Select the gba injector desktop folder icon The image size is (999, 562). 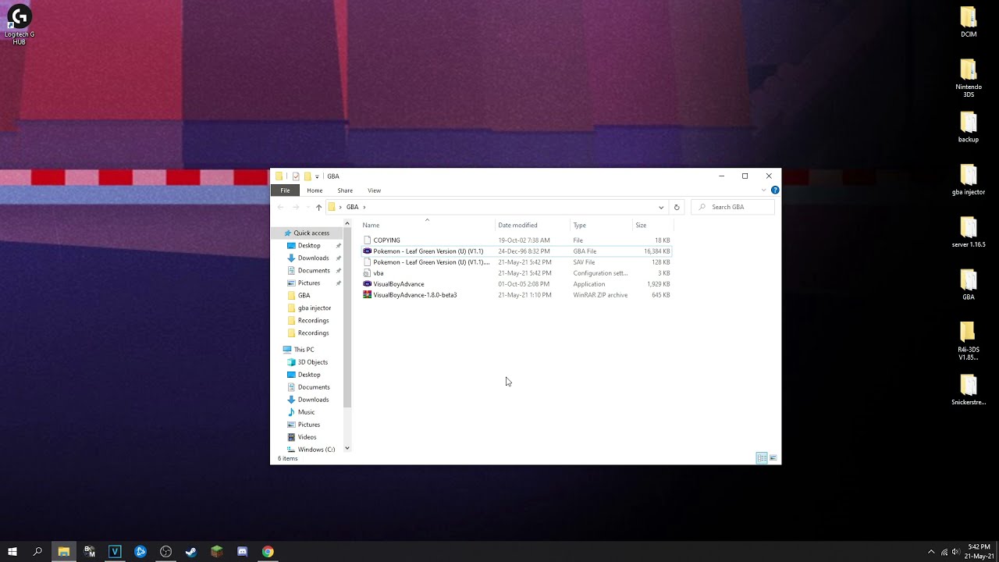tap(969, 174)
